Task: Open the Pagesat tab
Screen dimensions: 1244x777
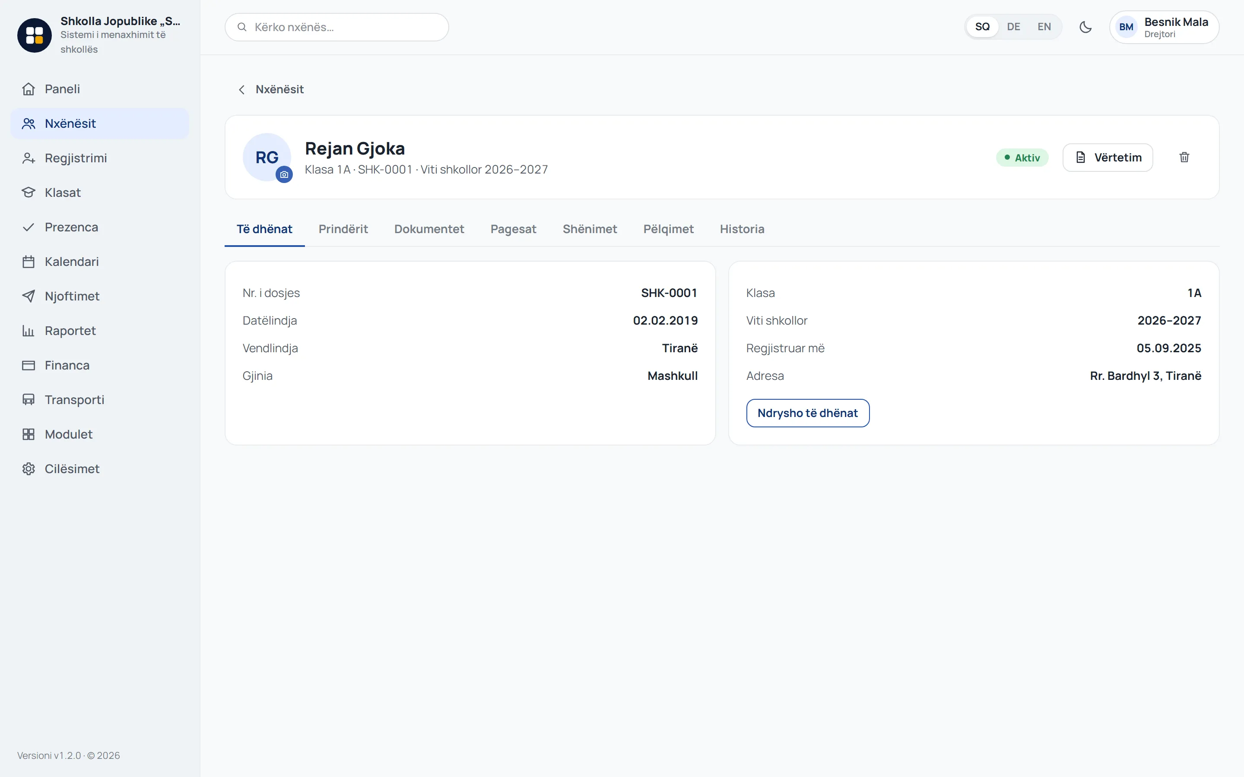Action: (x=513, y=229)
